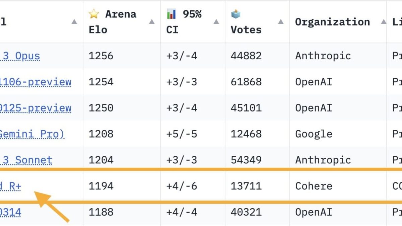Viewport: 402px width, 226px height.
Task: Click the star icon in Arena Elo header
Action: tap(94, 14)
